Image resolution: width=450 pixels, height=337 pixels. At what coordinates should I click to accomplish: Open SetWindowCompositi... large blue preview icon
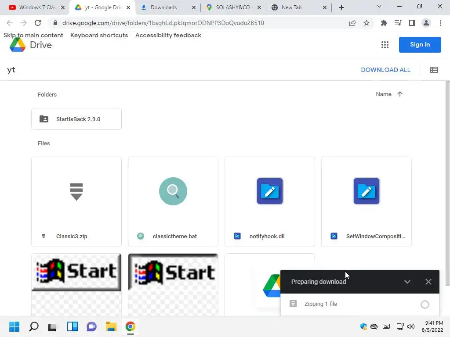[367, 191]
